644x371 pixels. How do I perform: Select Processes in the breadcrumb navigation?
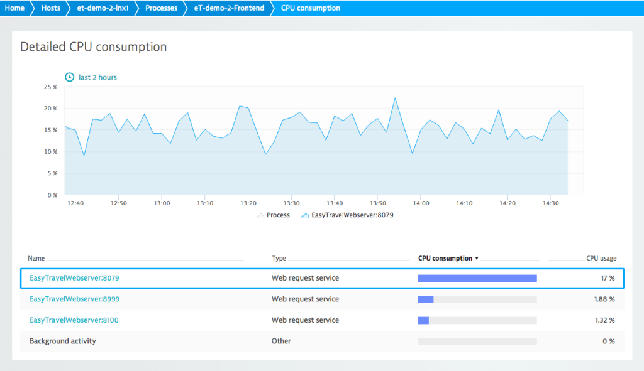(161, 8)
